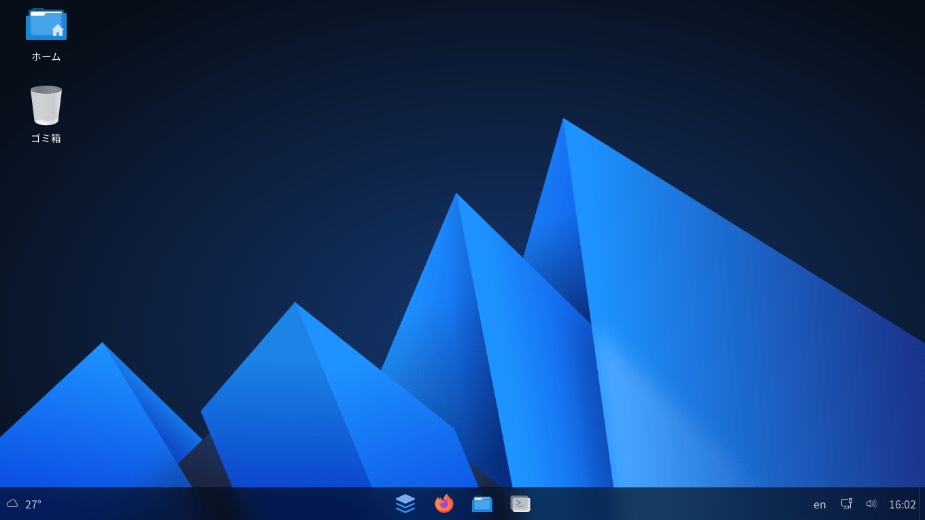Click the ゴミ箱 text label
925x520 pixels.
pos(46,139)
